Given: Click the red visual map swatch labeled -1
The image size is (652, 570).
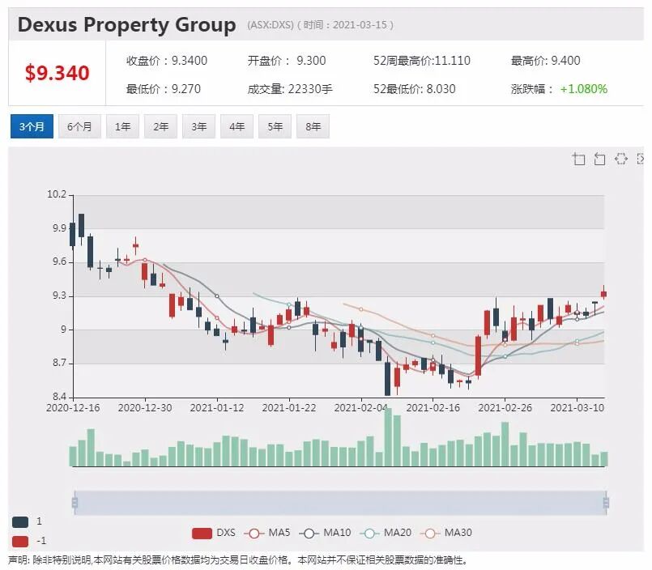Looking at the screenshot, I should 20,542.
